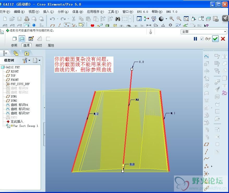The image size is (229, 193).
Task: Click the sketch tool icon in right toolbar
Action: pyautogui.click(x=206, y=56)
